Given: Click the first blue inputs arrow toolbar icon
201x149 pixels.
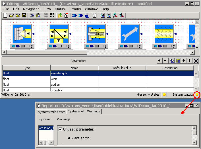Looking at the screenshot, I should [x=74, y=16].
